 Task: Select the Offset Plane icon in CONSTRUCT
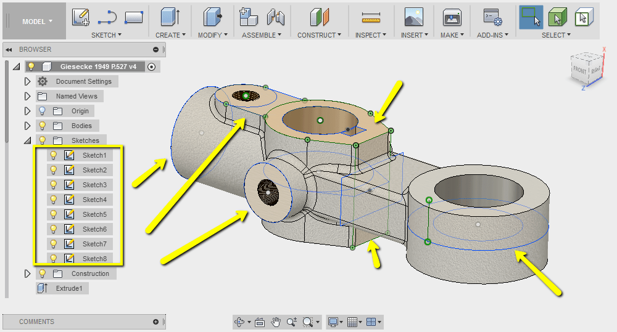319,17
